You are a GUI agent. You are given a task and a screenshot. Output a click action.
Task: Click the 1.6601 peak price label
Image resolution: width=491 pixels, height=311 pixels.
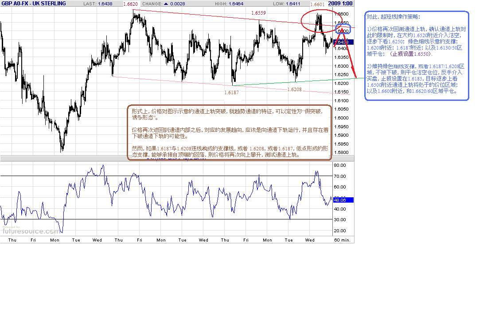(317, 4)
